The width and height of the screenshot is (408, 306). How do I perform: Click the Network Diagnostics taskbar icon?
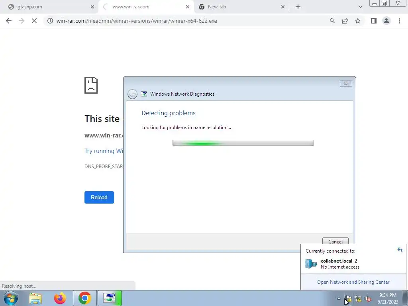click(x=109, y=298)
